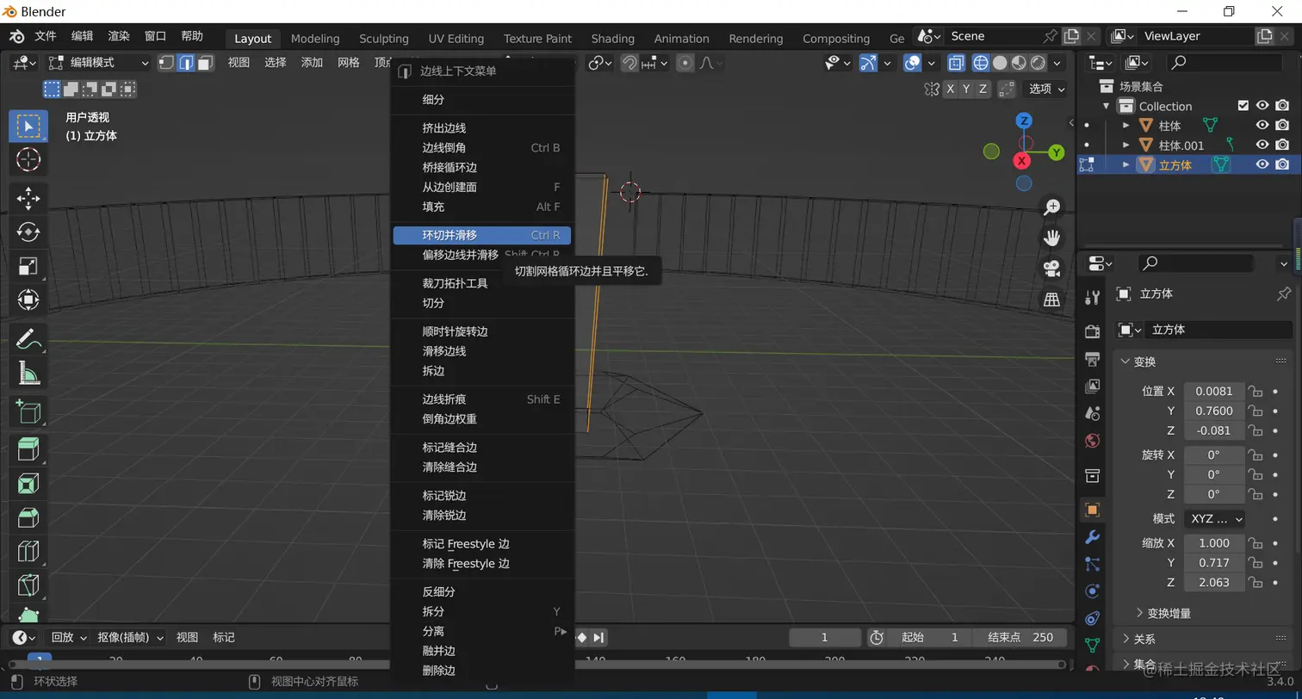Open the World properties tab

coord(1093,441)
